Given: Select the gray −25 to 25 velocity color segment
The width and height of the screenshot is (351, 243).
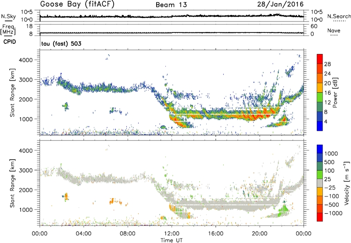Looking at the screenshot, I should pyautogui.click(x=320, y=183).
